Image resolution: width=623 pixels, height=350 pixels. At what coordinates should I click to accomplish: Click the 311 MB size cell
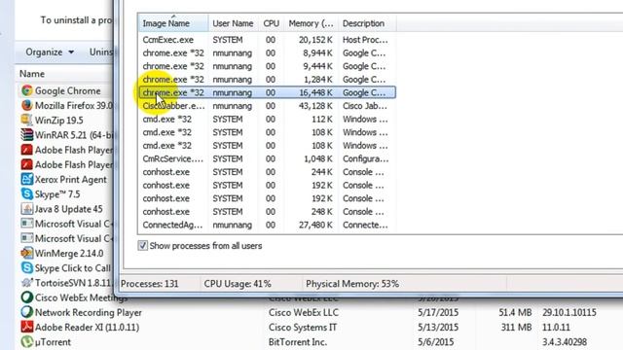pos(515,328)
